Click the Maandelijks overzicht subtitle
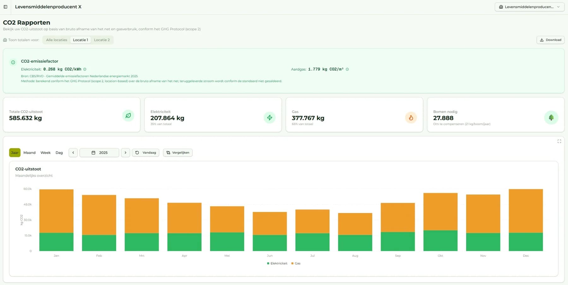The width and height of the screenshot is (568, 285). [34, 176]
